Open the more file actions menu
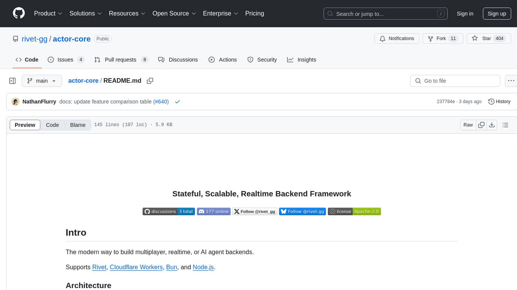This screenshot has height=290, width=517. (511, 81)
